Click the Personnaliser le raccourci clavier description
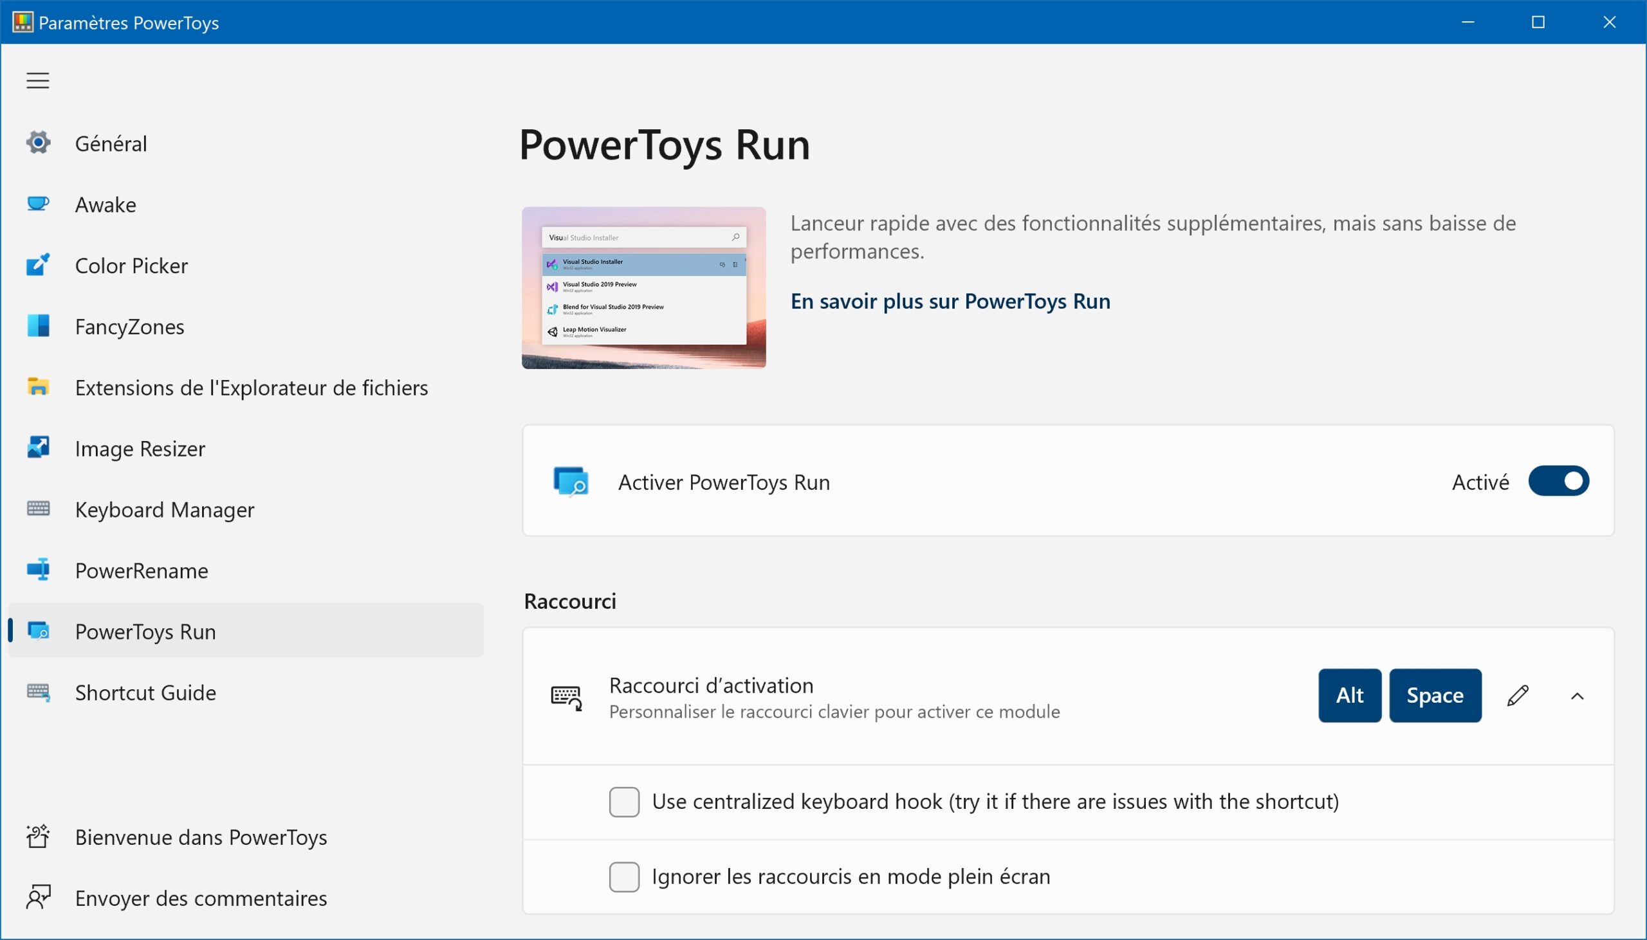1647x940 pixels. (x=834, y=712)
